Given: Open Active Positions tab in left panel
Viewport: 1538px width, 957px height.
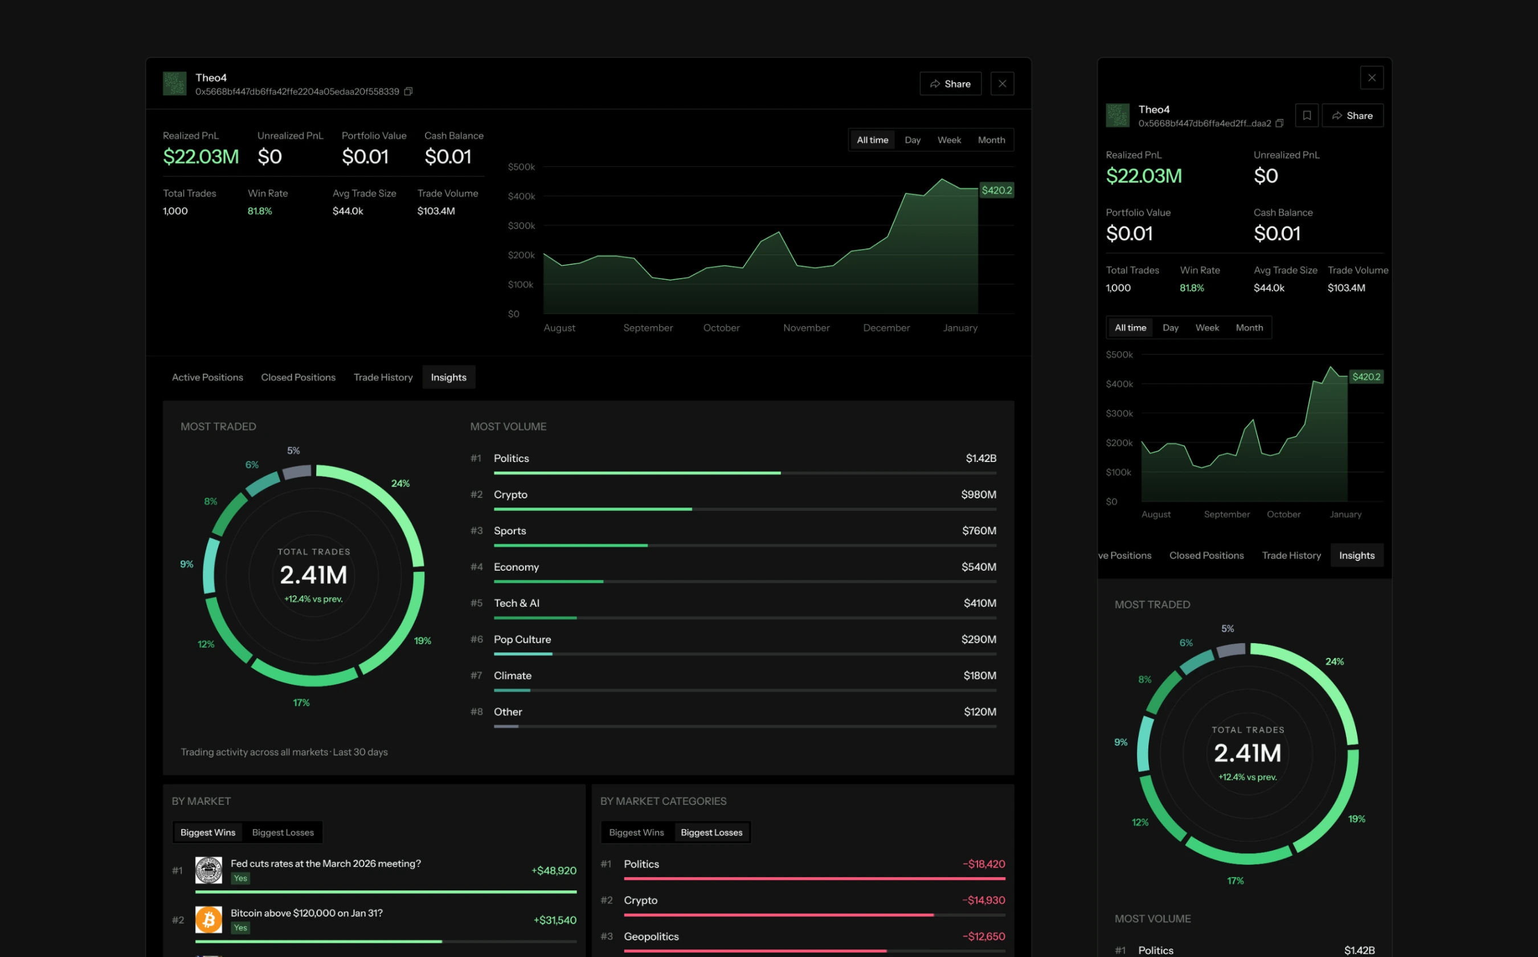Looking at the screenshot, I should 207,377.
